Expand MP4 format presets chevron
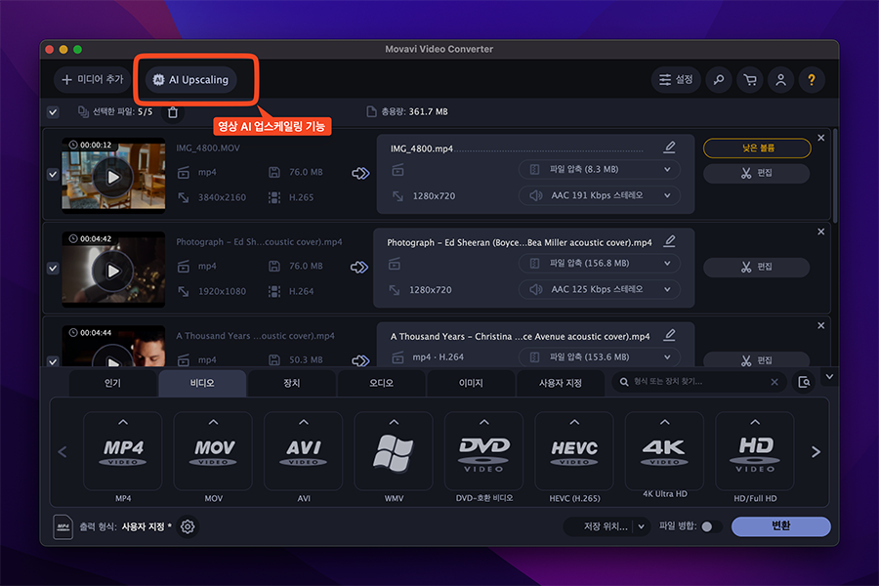 123,422
